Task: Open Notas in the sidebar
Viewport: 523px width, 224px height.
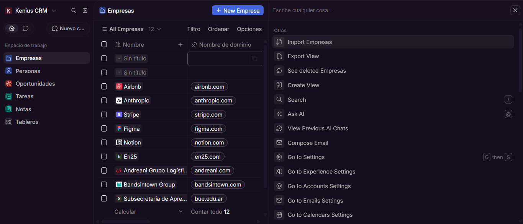Action: [47, 109]
